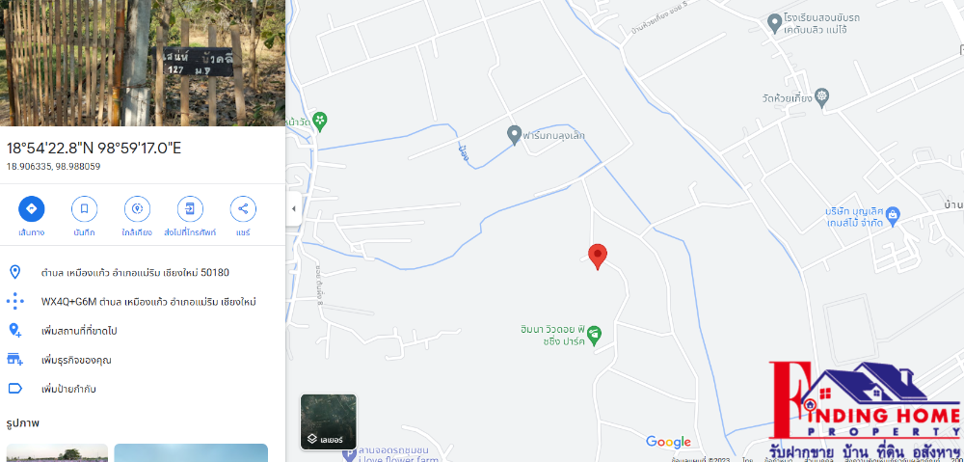Click the Share (แชร์) icon
Screen dimensions: 964x462
(x=243, y=209)
